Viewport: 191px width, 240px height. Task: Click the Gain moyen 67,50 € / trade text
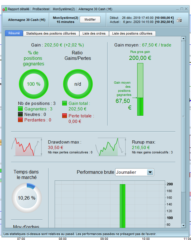(143, 45)
